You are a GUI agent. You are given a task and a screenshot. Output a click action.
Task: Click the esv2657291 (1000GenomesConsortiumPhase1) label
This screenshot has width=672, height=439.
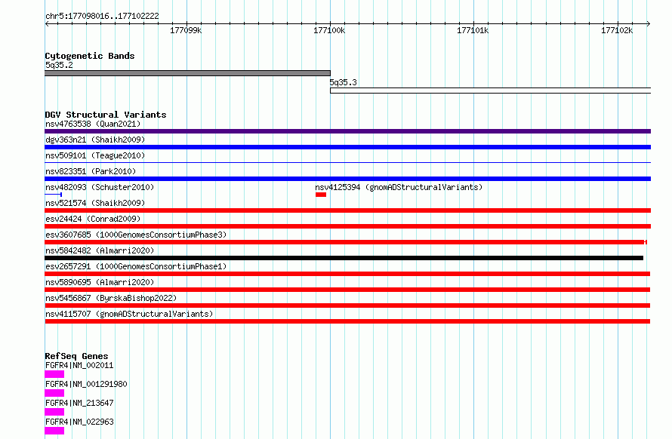pos(136,266)
